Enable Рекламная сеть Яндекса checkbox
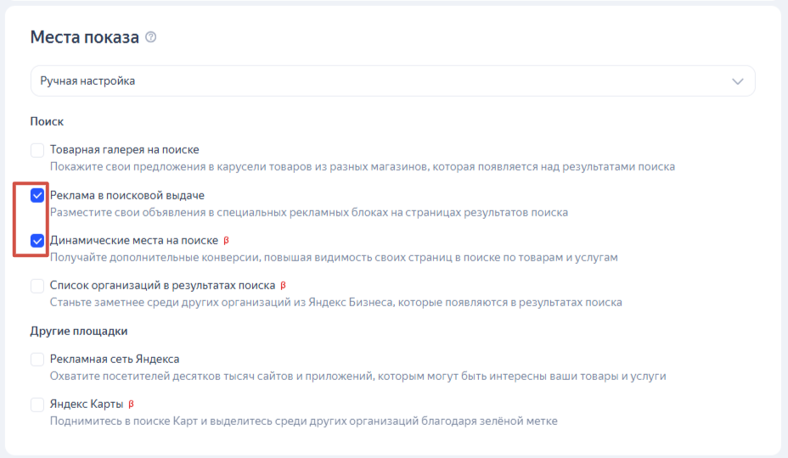Viewport: 788px width, 458px height. (x=37, y=360)
